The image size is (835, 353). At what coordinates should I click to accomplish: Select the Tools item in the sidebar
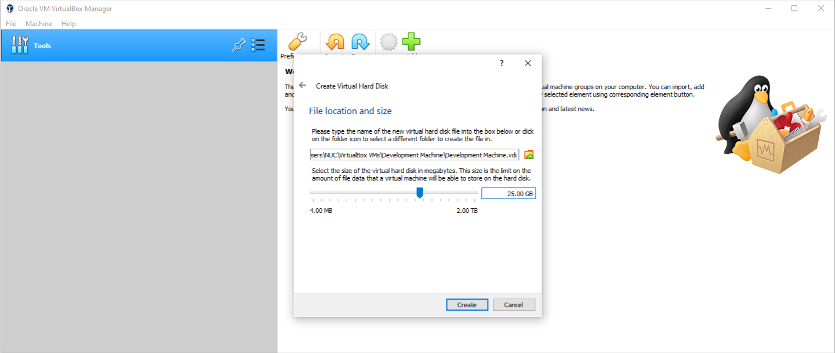[139, 45]
